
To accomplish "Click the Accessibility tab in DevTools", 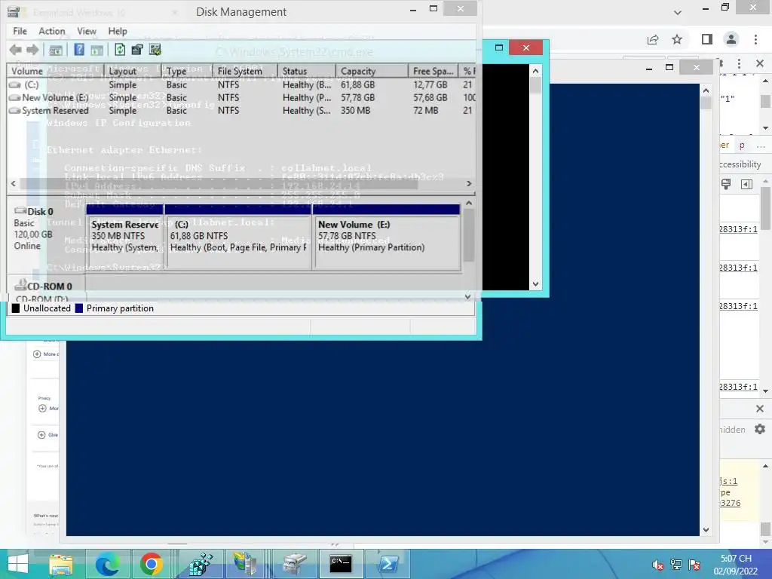I will tap(740, 164).
